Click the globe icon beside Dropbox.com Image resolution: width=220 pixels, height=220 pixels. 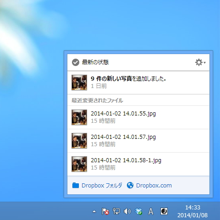[130, 185]
